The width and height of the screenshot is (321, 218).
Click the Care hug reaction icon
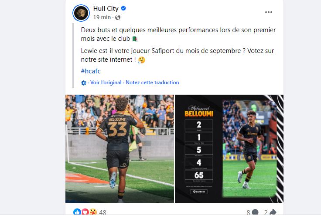tap(93, 212)
